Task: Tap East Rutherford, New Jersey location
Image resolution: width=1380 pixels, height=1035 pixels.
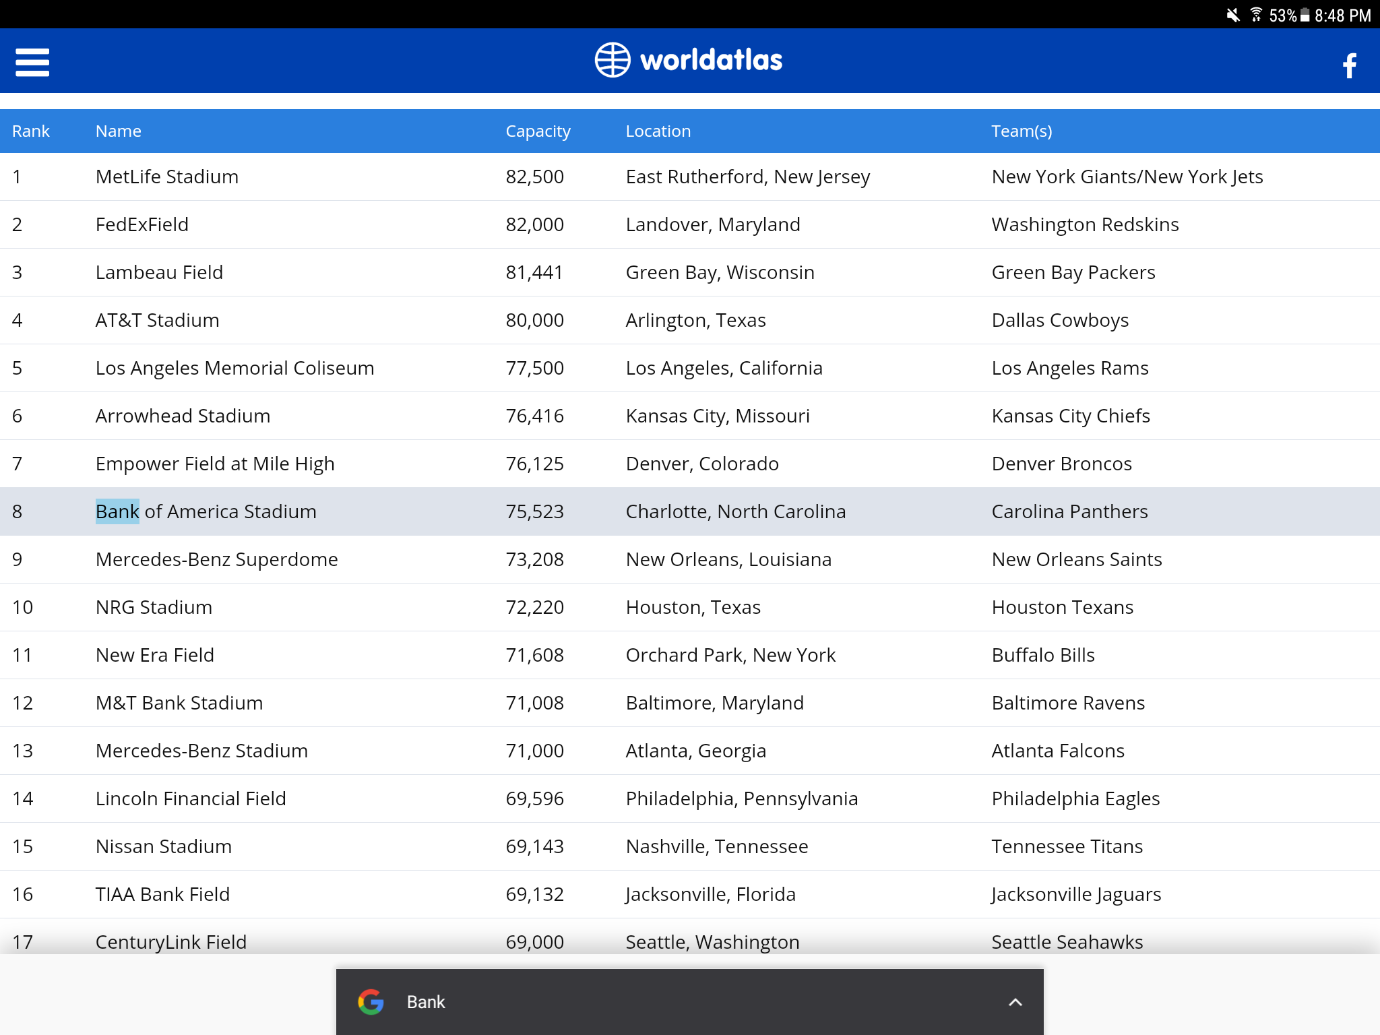Action: point(748,177)
